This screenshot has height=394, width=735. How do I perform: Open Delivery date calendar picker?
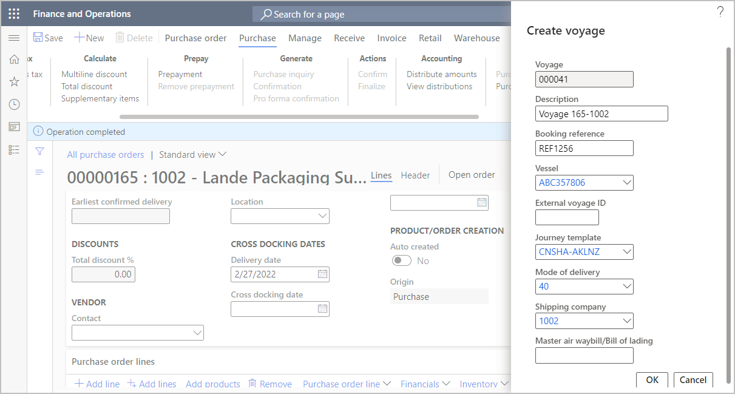323,274
